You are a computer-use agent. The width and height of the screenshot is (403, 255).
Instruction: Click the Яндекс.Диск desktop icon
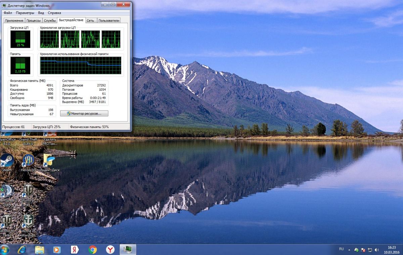click(49, 161)
